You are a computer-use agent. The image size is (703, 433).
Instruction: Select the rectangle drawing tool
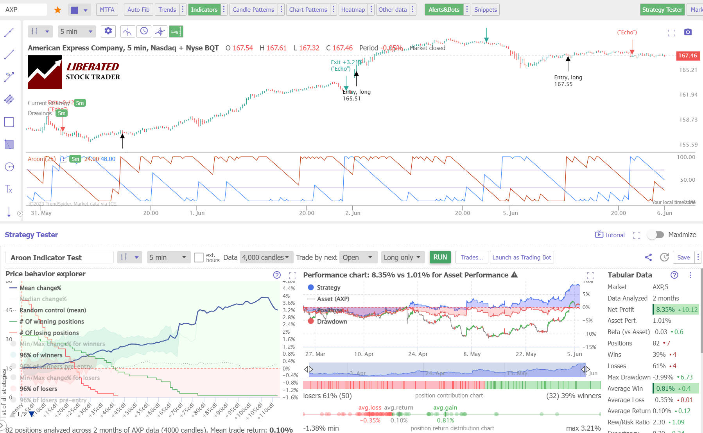pos(9,122)
